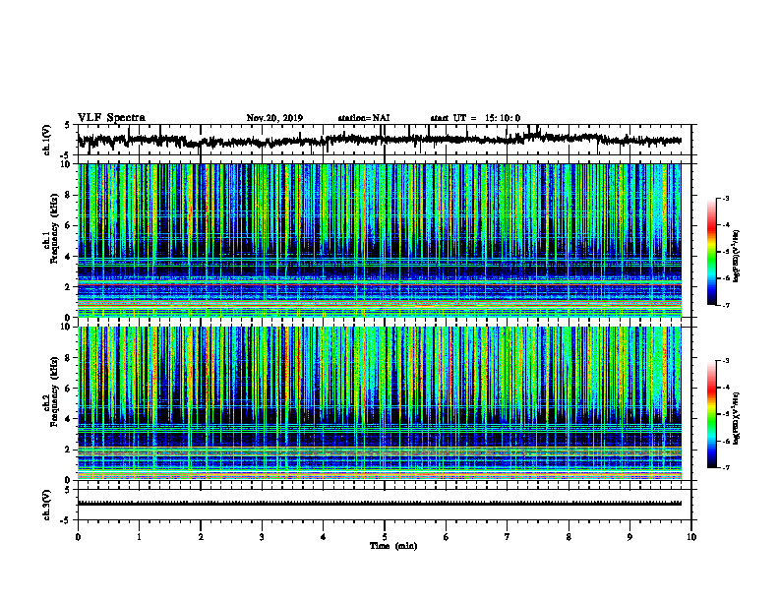
Task: Click the ch.2 frequency spectrogram panel
Action: [x=380, y=403]
